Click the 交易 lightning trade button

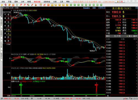[120, 2]
